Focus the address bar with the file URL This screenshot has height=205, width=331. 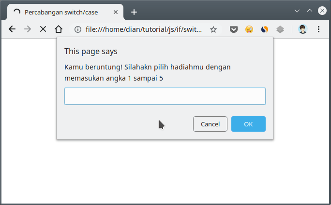tap(143, 29)
